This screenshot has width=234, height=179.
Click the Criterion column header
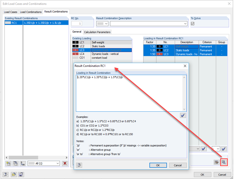point(207,42)
